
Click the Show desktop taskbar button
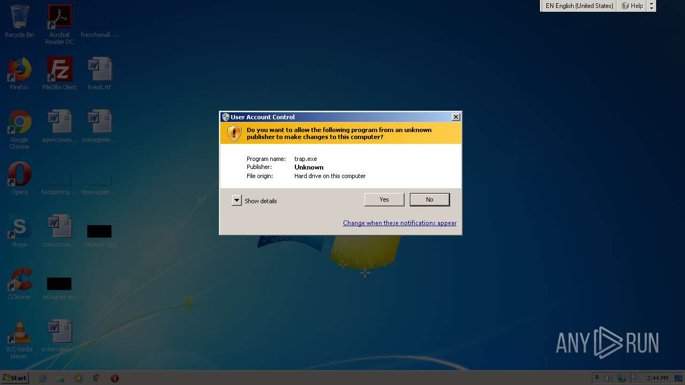(679, 378)
